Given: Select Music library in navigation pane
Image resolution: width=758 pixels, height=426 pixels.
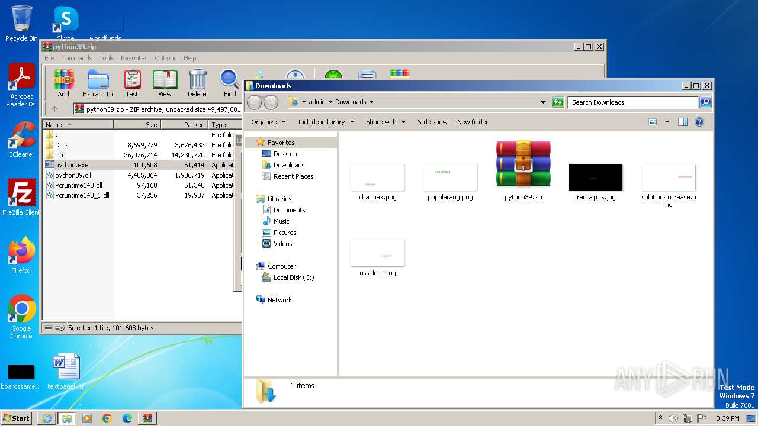Looking at the screenshot, I should pos(281,221).
